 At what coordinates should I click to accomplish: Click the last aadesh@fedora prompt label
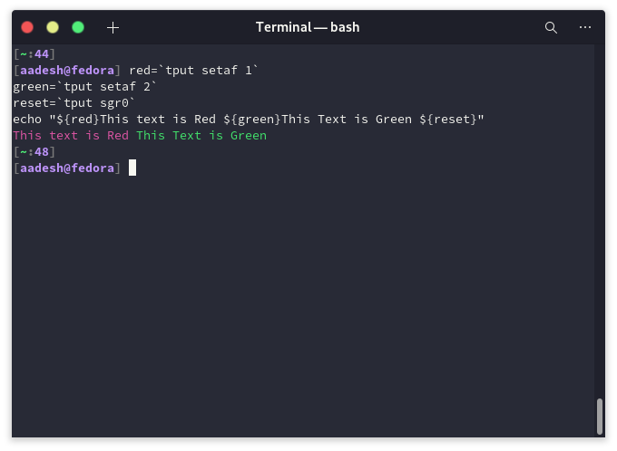click(x=67, y=168)
